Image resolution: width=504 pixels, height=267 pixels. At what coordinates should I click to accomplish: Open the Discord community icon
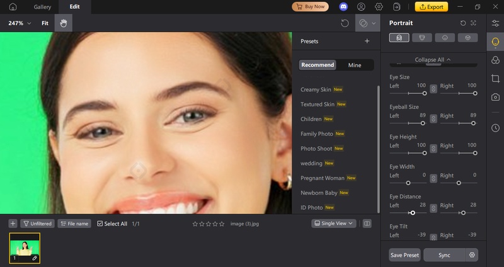tap(343, 7)
